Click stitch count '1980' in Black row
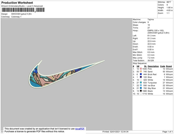The height and width of the screenshot is (134, 174). coord(145,91)
